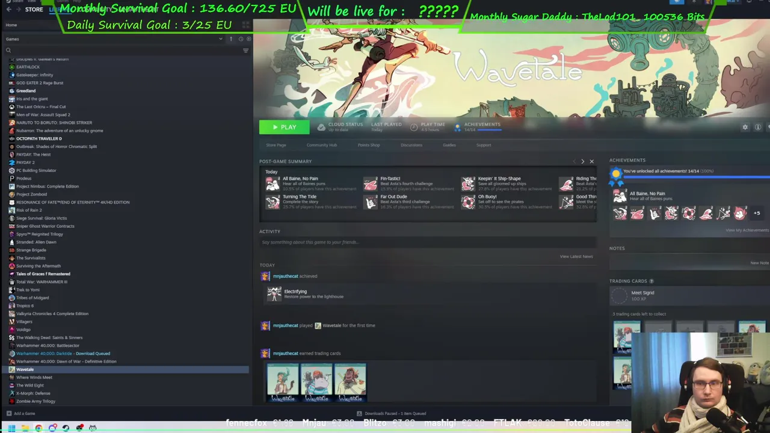This screenshot has height=433, width=770.
Task: Click the activity status input field
Action: [x=428, y=242]
